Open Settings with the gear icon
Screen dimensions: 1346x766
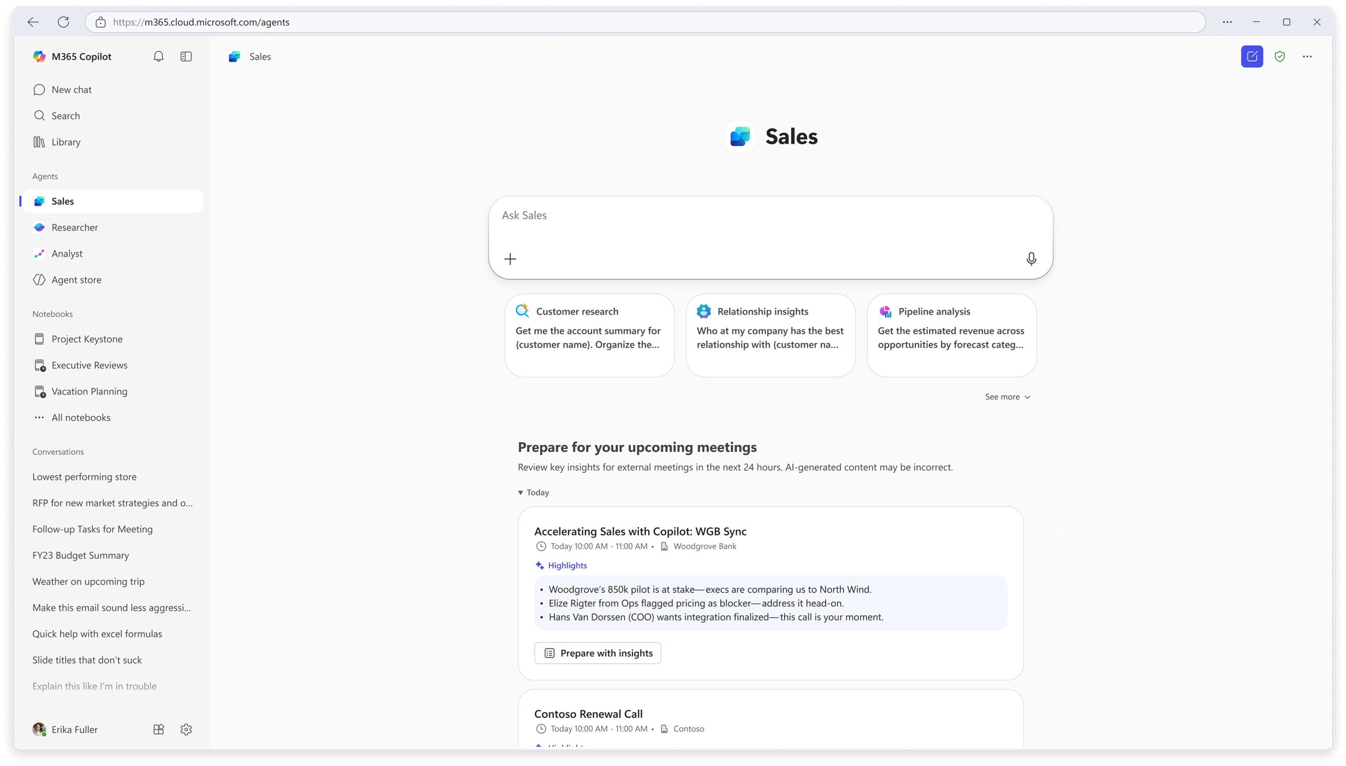point(186,729)
